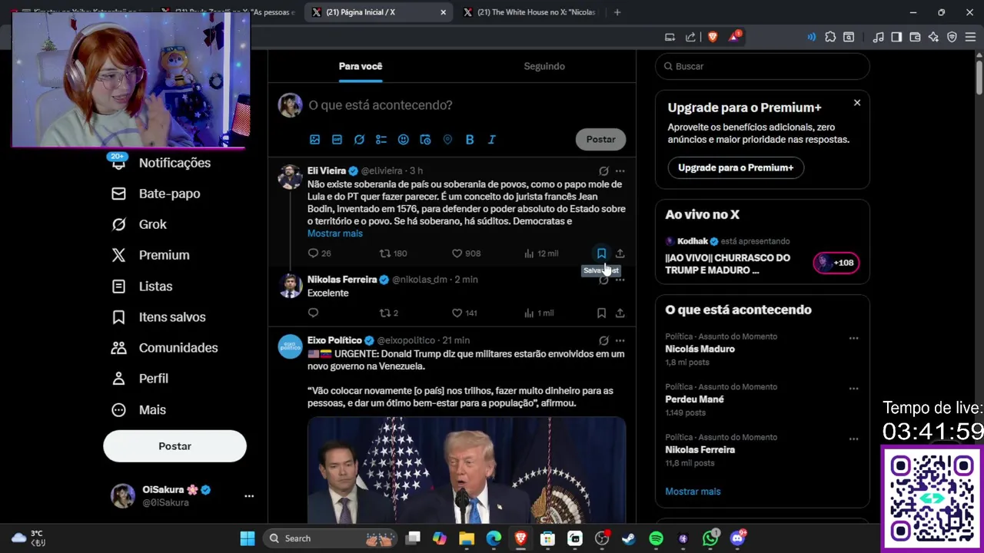Open Brave Rewards triangle icon
The image size is (984, 553).
[x=734, y=37]
